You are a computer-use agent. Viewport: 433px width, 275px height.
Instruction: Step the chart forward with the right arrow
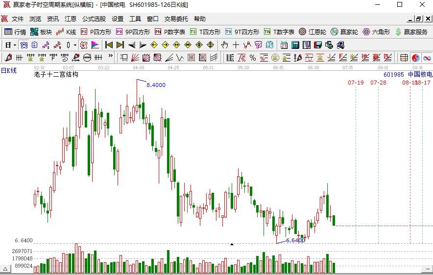[x=143, y=45]
